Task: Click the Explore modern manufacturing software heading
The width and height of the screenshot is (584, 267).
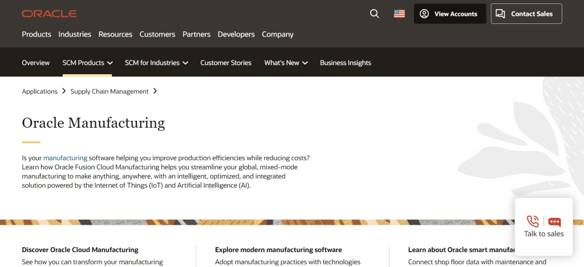Action: [x=278, y=249]
